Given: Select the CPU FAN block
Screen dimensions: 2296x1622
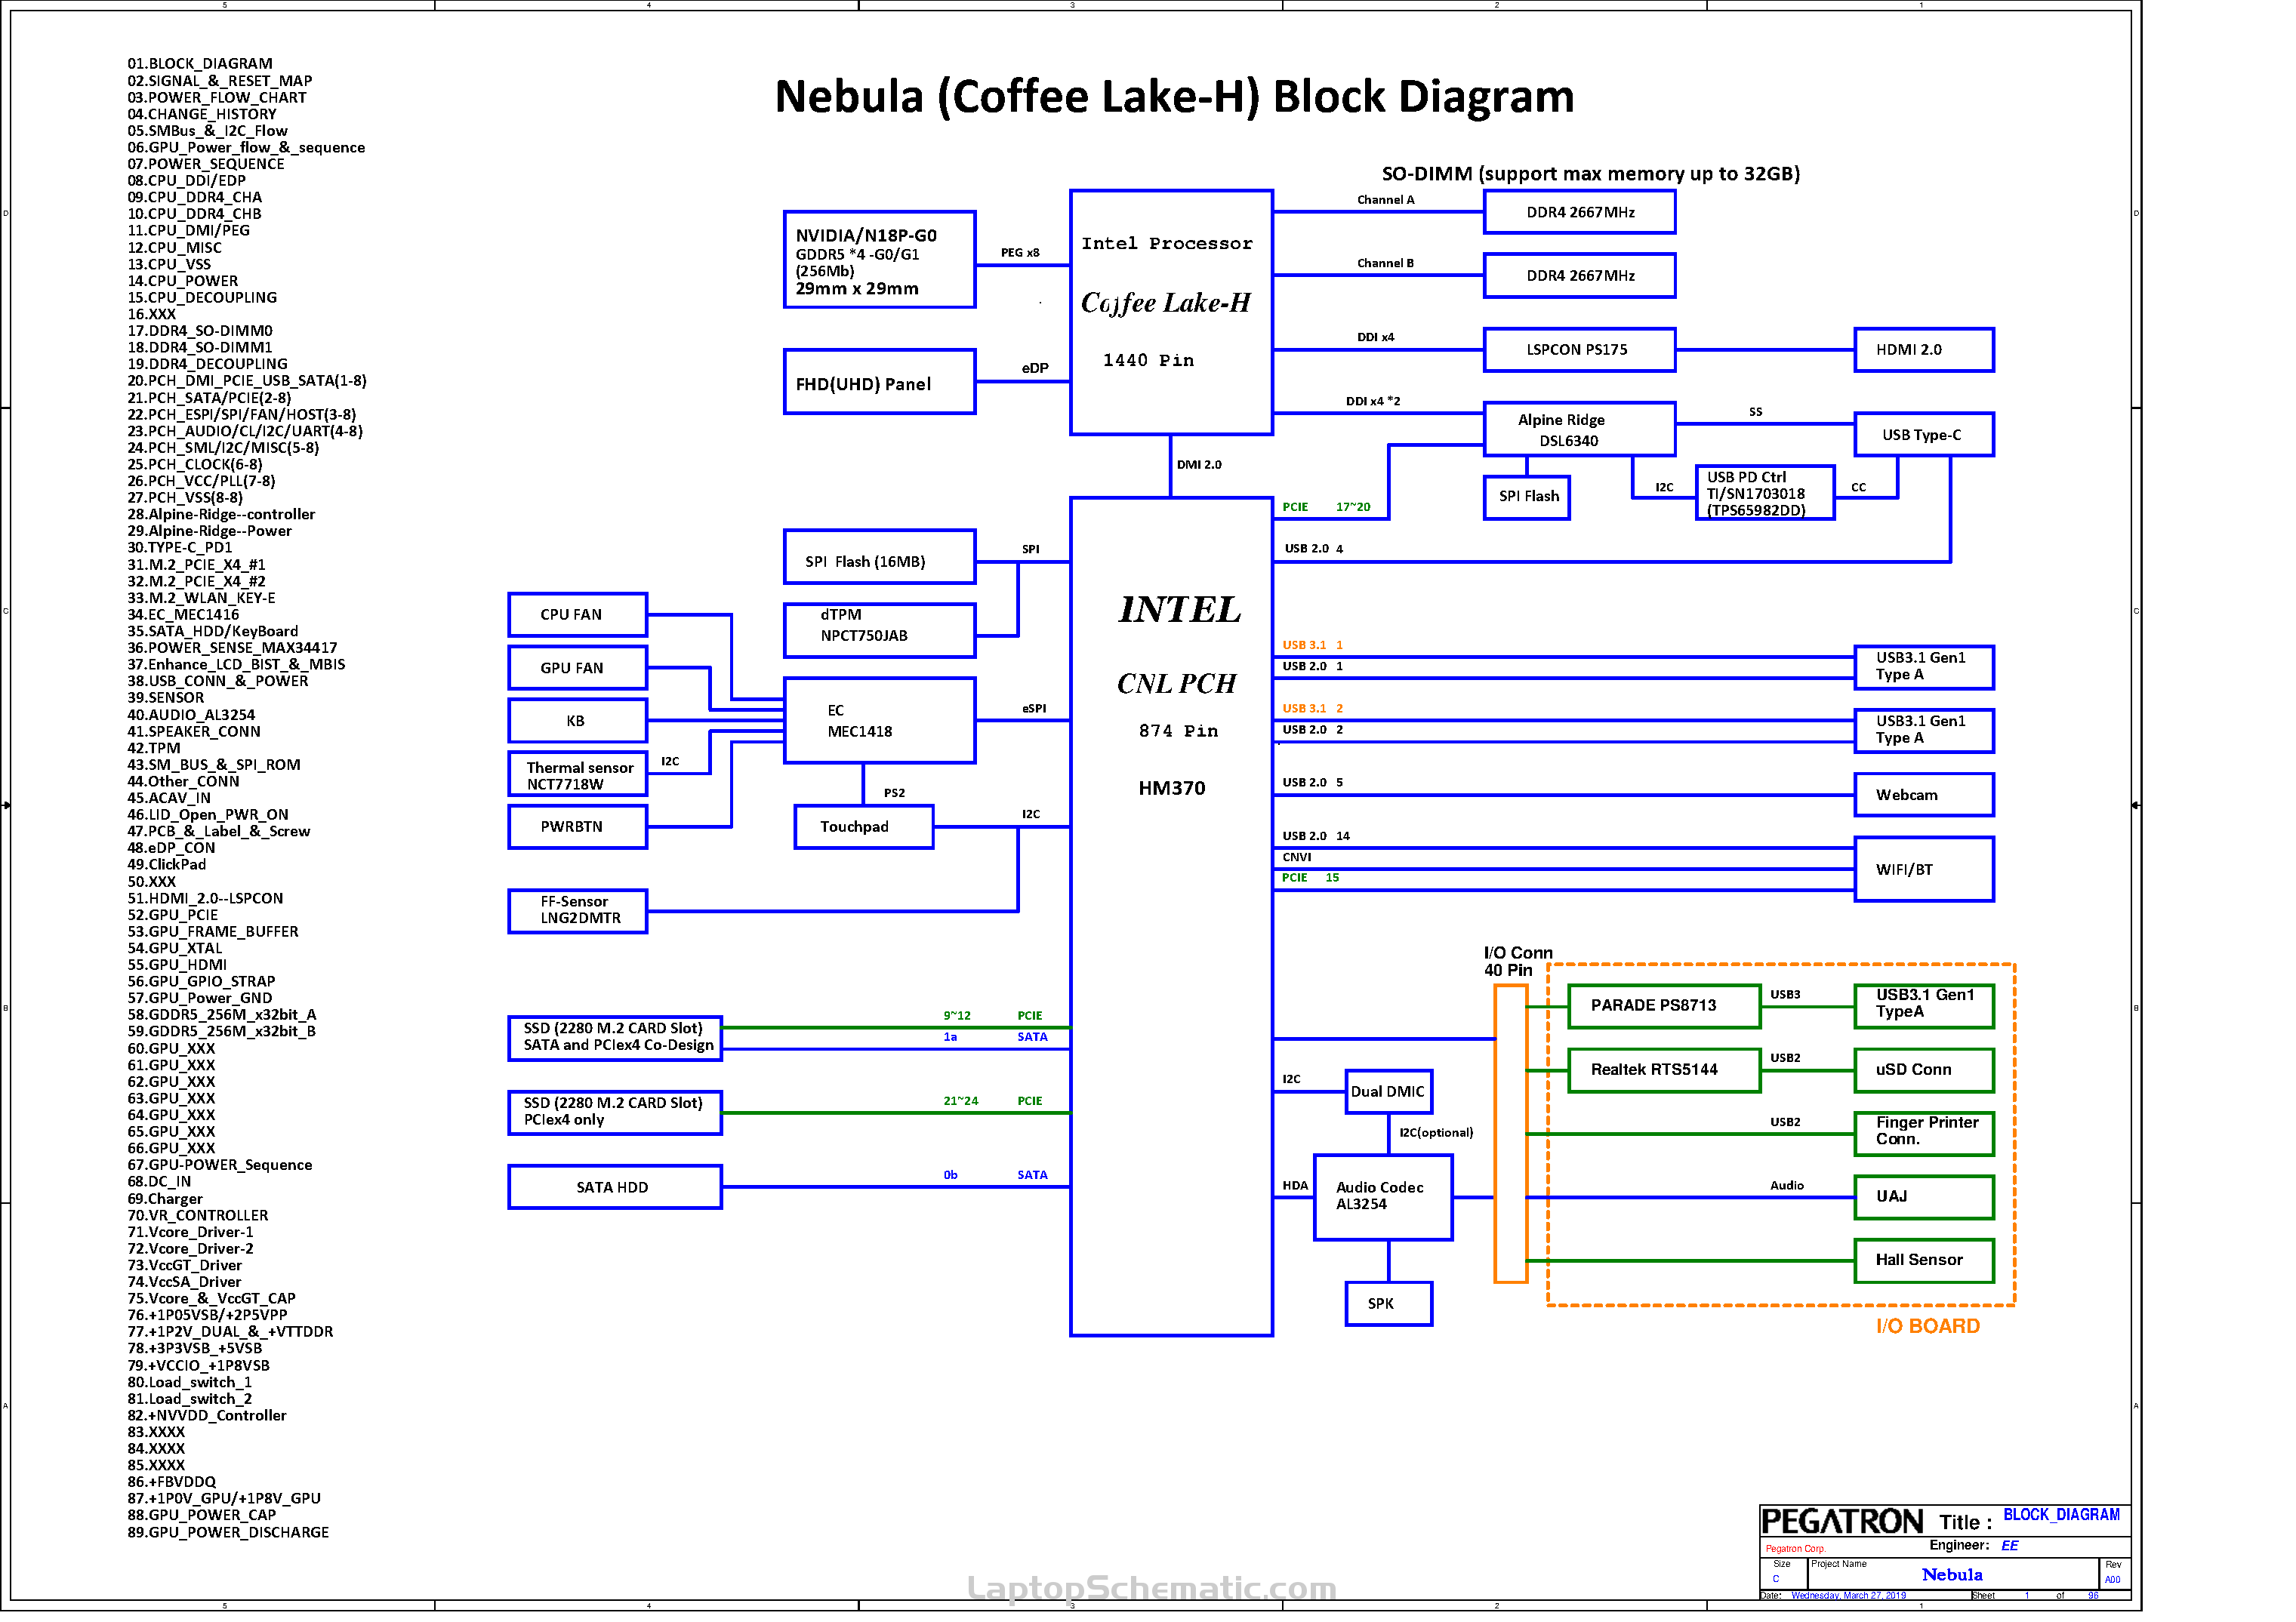Looking at the screenshot, I should (578, 616).
